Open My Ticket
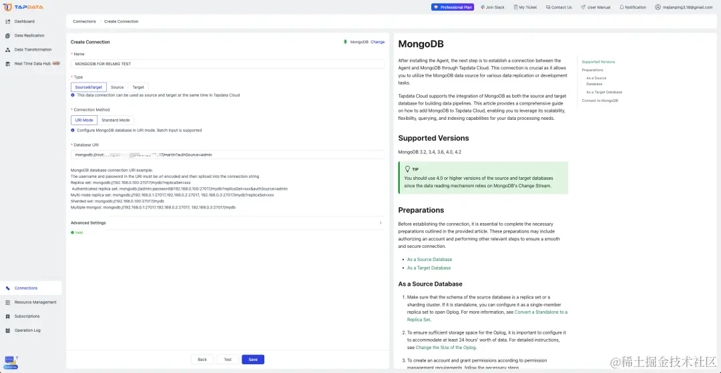The width and height of the screenshot is (721, 373). point(525,7)
